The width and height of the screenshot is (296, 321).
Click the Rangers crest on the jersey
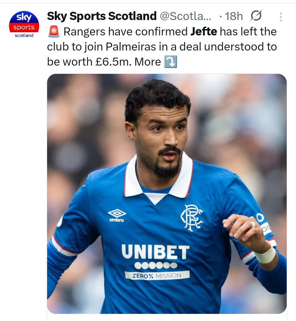191,218
